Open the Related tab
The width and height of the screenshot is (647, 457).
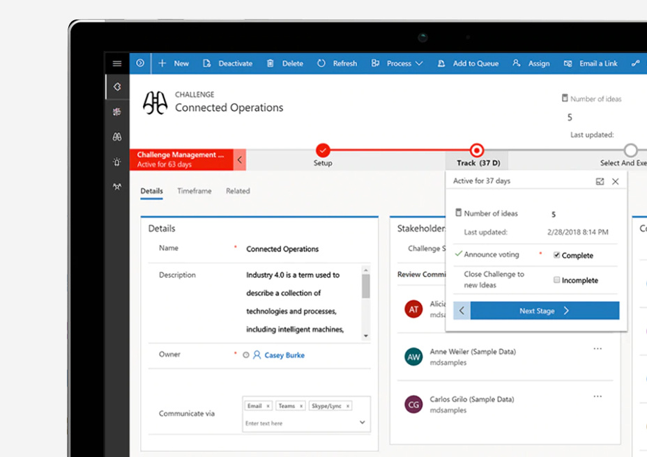pos(238,191)
